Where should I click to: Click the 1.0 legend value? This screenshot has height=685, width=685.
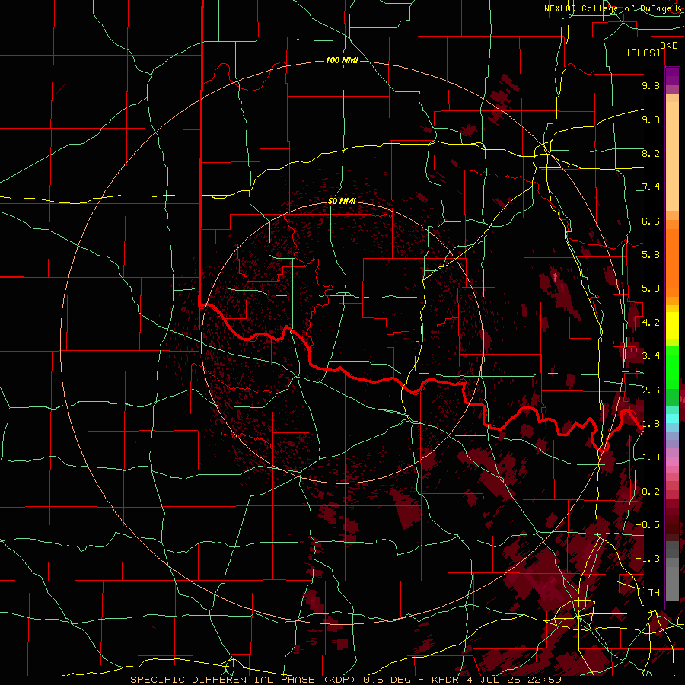(651, 457)
